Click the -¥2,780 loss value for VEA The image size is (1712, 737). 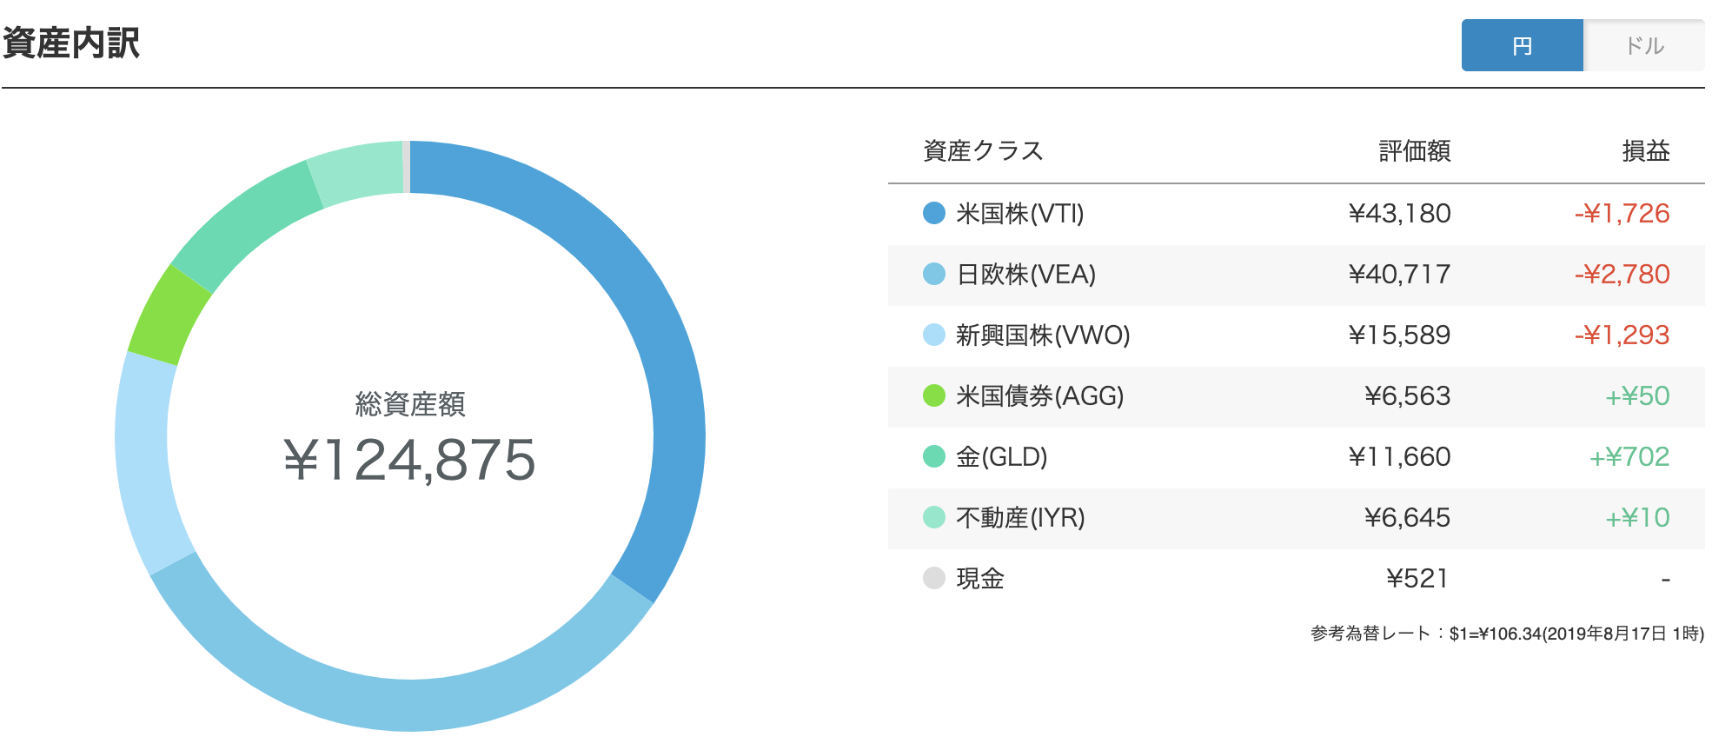(x=1622, y=274)
